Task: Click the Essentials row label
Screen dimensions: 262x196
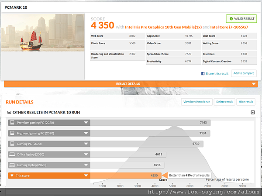Action: click(209, 54)
